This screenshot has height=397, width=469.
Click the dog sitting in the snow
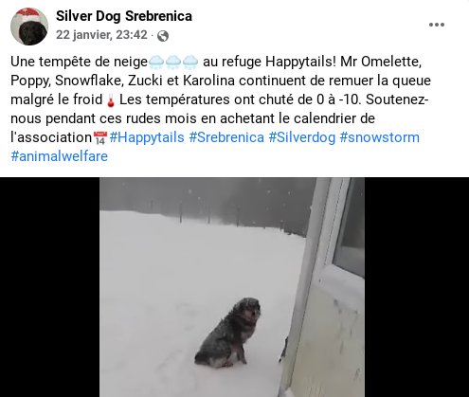[x=227, y=333]
